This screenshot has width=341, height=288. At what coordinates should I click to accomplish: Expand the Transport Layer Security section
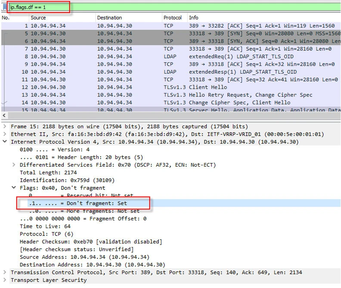pos(5,280)
